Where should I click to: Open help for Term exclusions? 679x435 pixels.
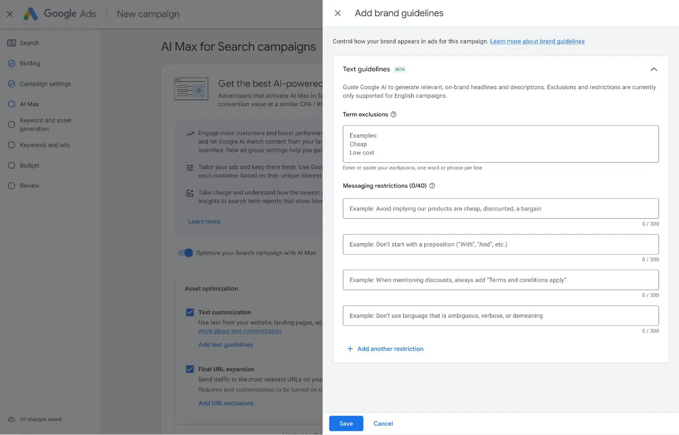(393, 114)
